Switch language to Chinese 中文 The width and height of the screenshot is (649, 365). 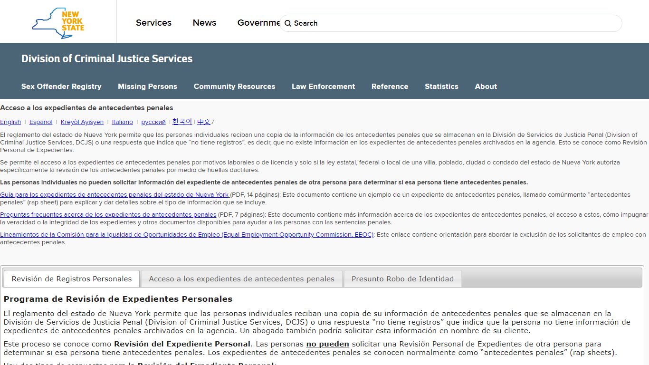tap(204, 122)
